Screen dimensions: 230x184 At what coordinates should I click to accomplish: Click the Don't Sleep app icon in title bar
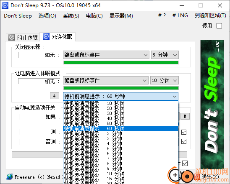pyautogui.click(x=5, y=5)
